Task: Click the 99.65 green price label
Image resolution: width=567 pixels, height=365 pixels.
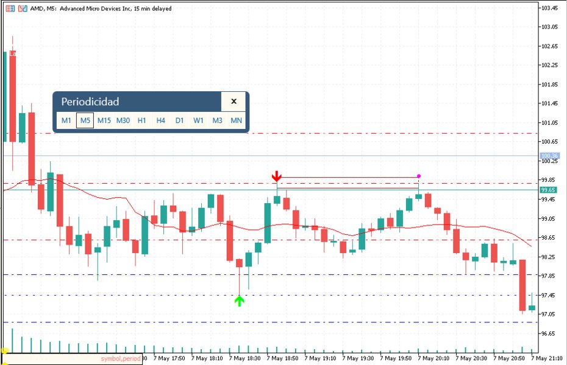Action: [548, 190]
